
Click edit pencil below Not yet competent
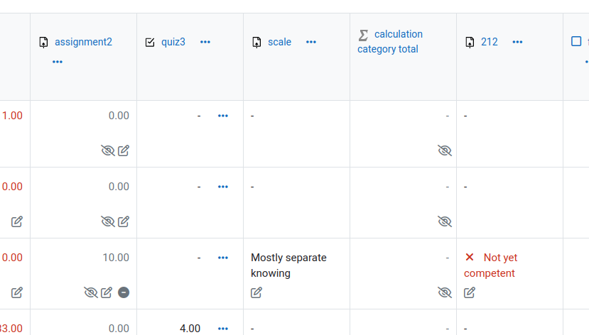point(469,292)
